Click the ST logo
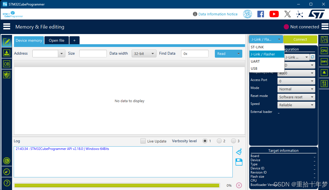329x190 pixels. (x=317, y=14)
